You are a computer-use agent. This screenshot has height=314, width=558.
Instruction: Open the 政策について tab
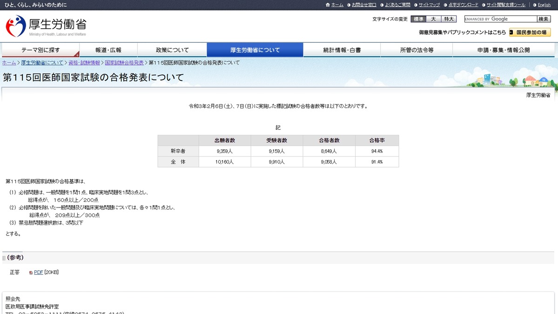172,50
